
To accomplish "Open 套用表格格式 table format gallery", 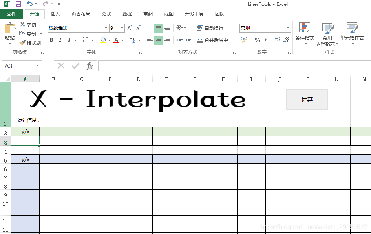I will point(327,34).
